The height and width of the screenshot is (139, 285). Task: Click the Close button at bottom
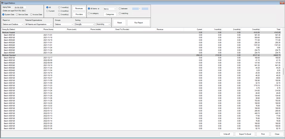point(277,134)
